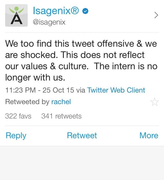Show the 341 retweets list
164x180 pixels.
coord(61,116)
